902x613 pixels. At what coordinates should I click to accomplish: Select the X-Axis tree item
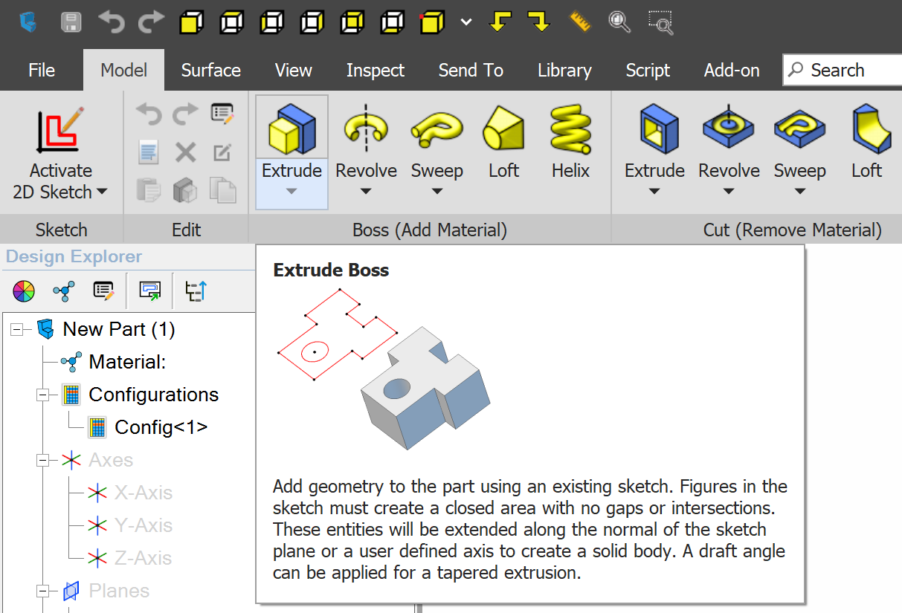[130, 493]
